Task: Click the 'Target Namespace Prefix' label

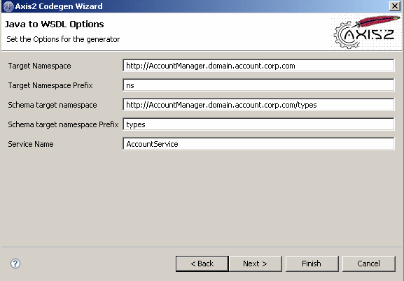Action: [x=50, y=85]
